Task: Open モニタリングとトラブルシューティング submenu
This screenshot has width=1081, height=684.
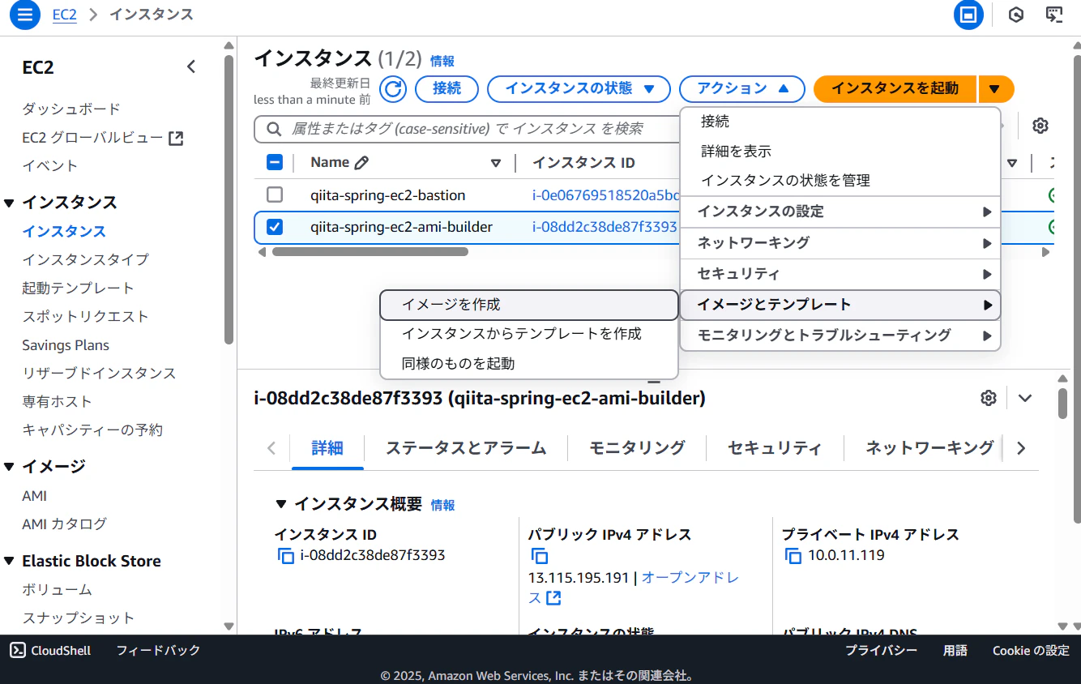Action: (840, 336)
